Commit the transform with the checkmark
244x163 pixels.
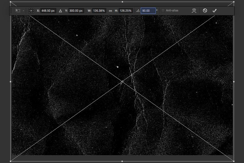tap(214, 10)
